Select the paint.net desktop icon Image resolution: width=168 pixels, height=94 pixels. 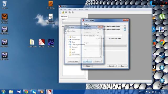[162, 30]
